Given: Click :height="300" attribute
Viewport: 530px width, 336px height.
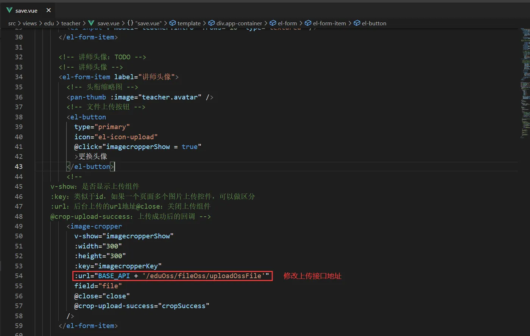Looking at the screenshot, I should pos(100,256).
